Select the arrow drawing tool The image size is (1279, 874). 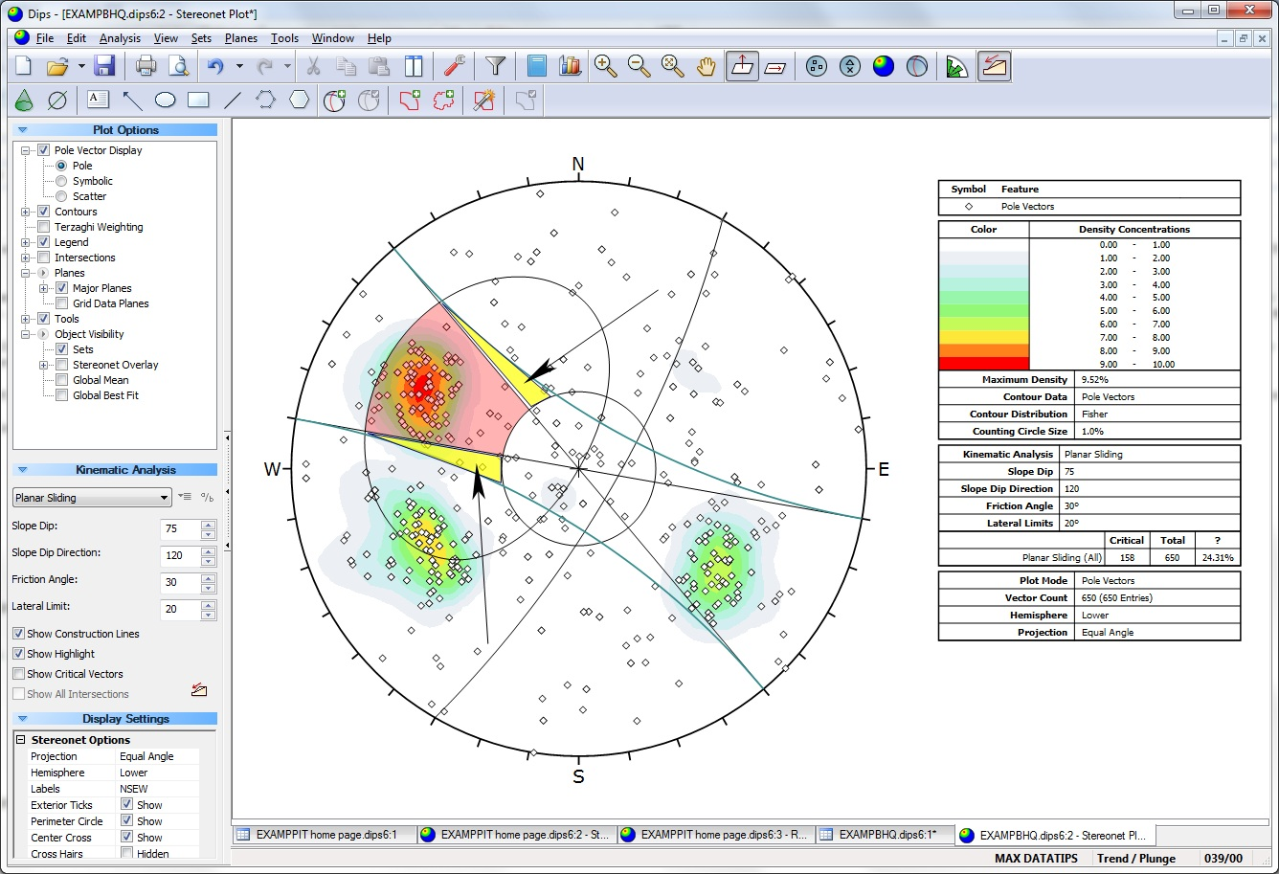click(x=132, y=101)
